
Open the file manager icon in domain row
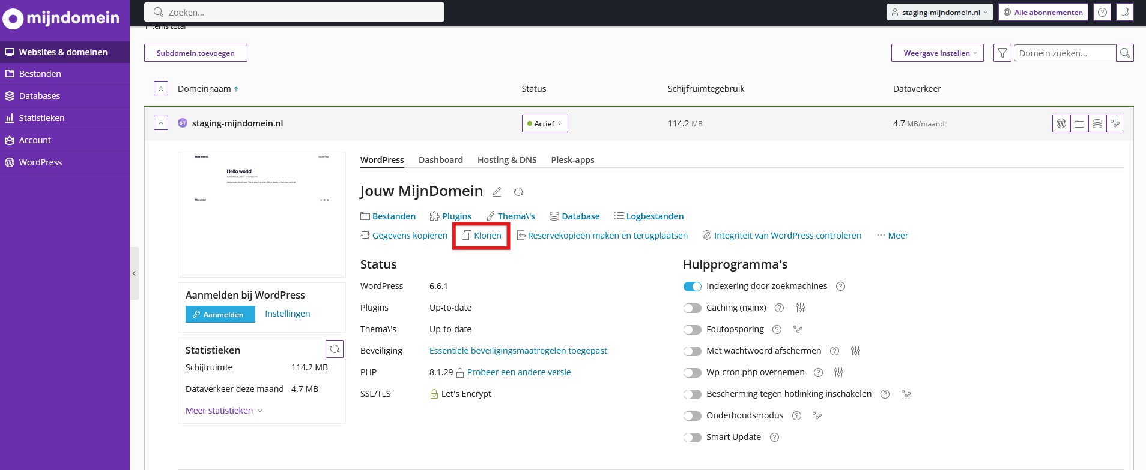[1079, 123]
